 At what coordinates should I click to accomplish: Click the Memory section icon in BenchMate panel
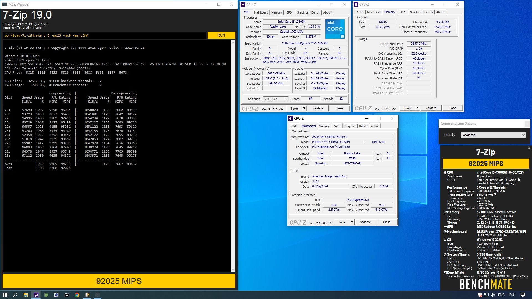coord(445,212)
